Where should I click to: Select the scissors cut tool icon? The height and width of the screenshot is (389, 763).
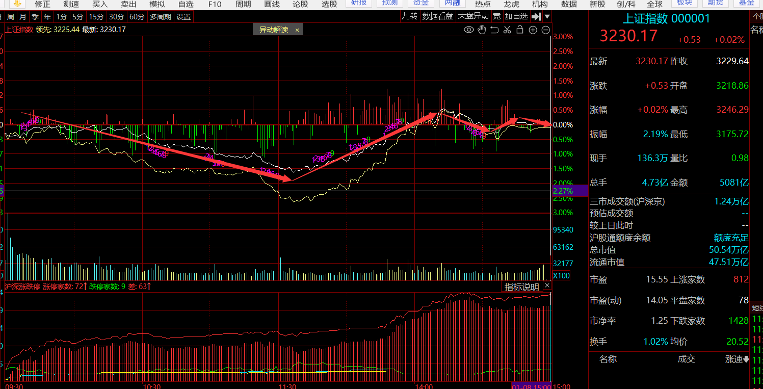coord(507,30)
